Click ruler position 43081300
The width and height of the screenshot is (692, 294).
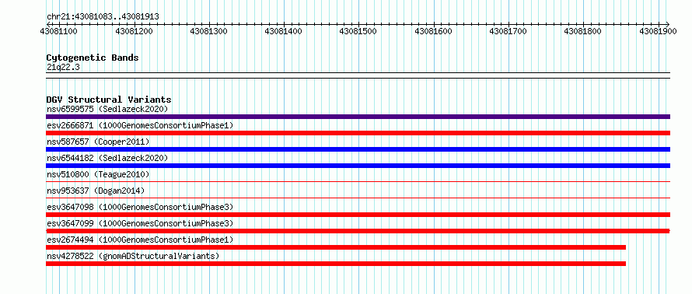[x=208, y=31]
